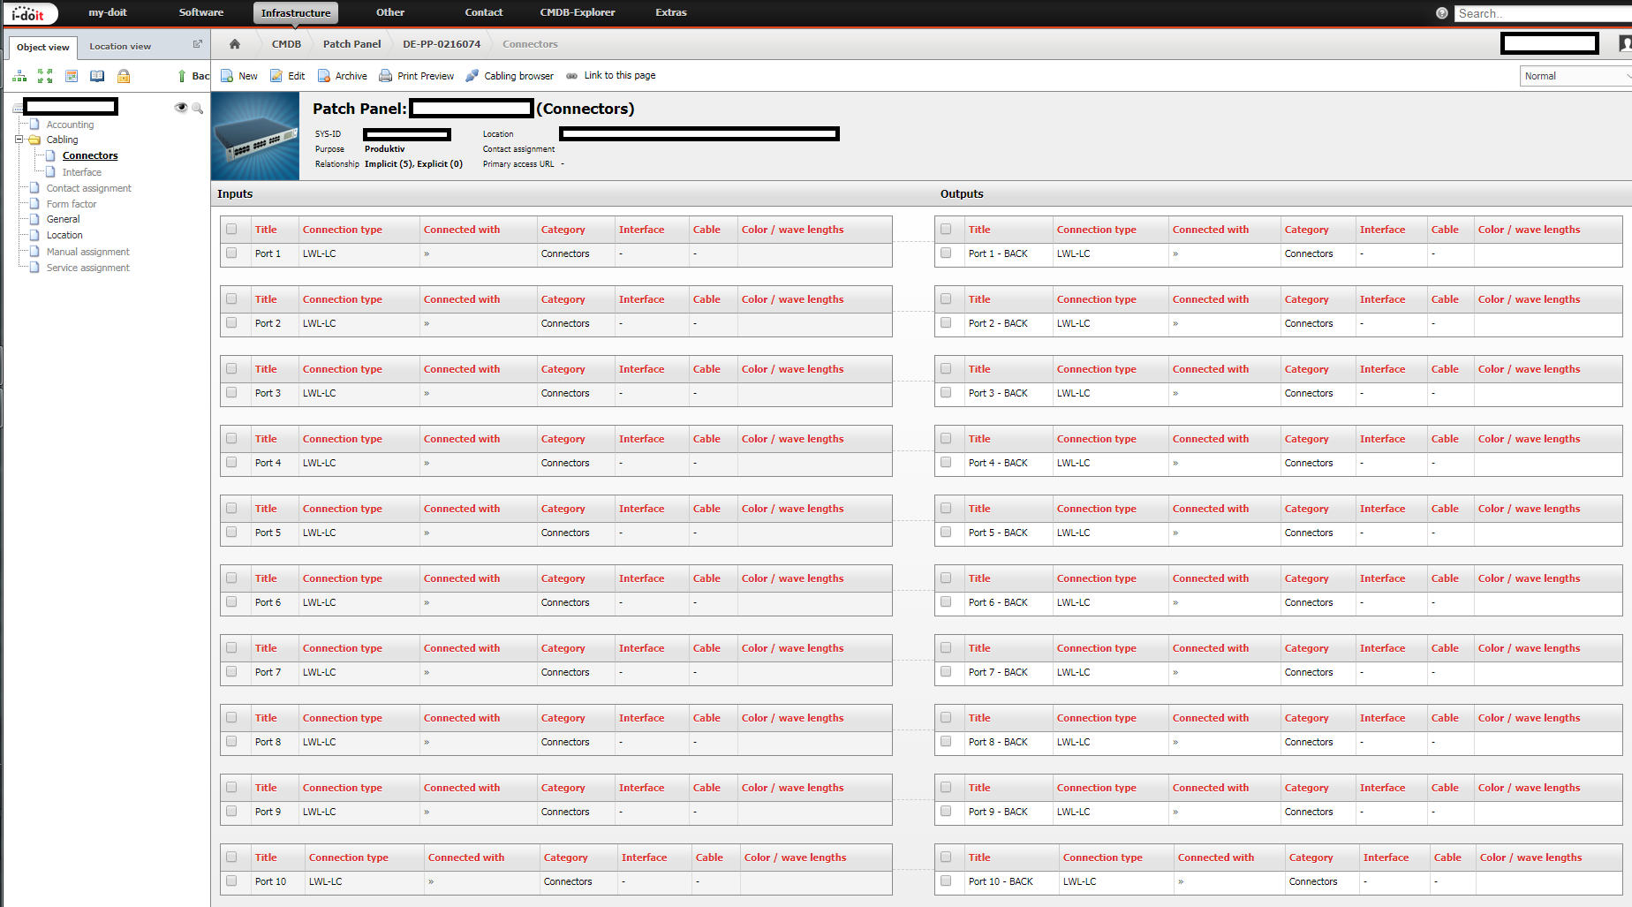Pop out the navigation panel icon

coord(198,44)
